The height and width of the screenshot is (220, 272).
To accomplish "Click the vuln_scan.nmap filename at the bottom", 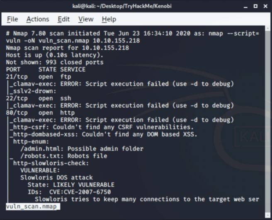I will pos(32,206).
